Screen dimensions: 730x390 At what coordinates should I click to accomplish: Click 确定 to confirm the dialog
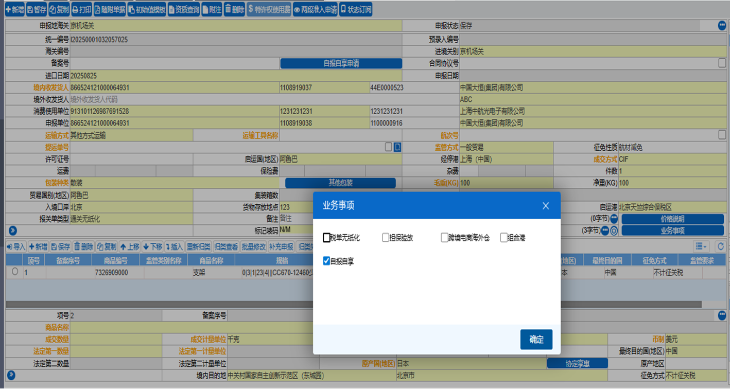point(536,340)
